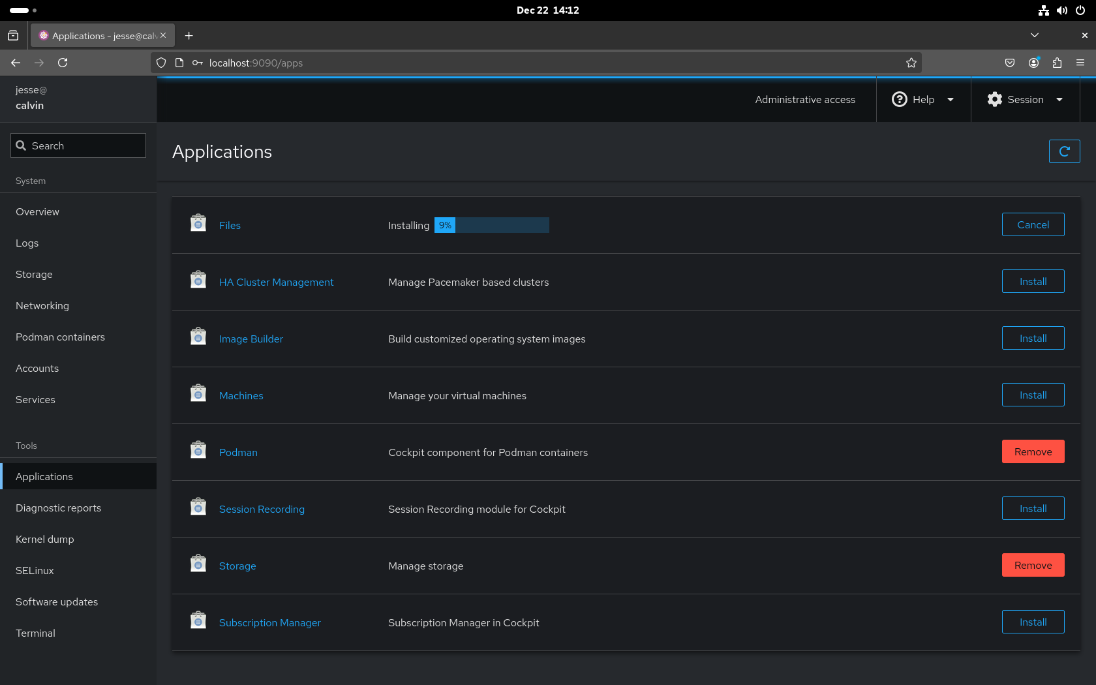Open the Session Recording link
The height and width of the screenshot is (685, 1096).
[262, 509]
